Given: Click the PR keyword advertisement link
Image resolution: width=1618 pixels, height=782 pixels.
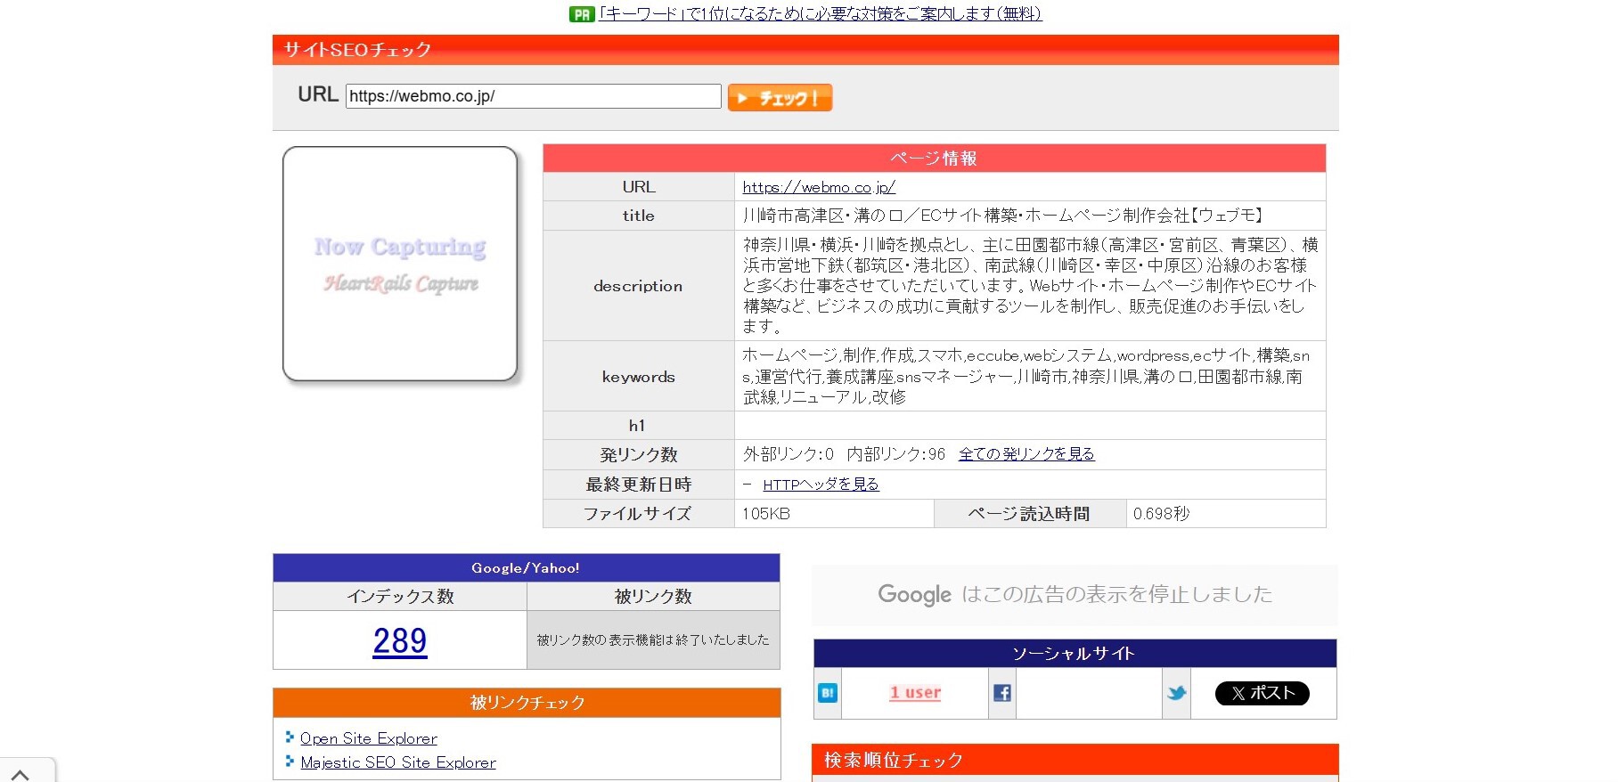Looking at the screenshot, I should coord(820,14).
